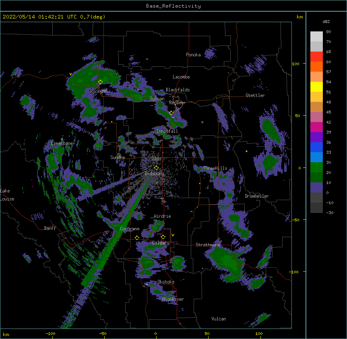This screenshot has width=347, height=339.
Task: Click the Vulcan town label
Action: (x=219, y=319)
